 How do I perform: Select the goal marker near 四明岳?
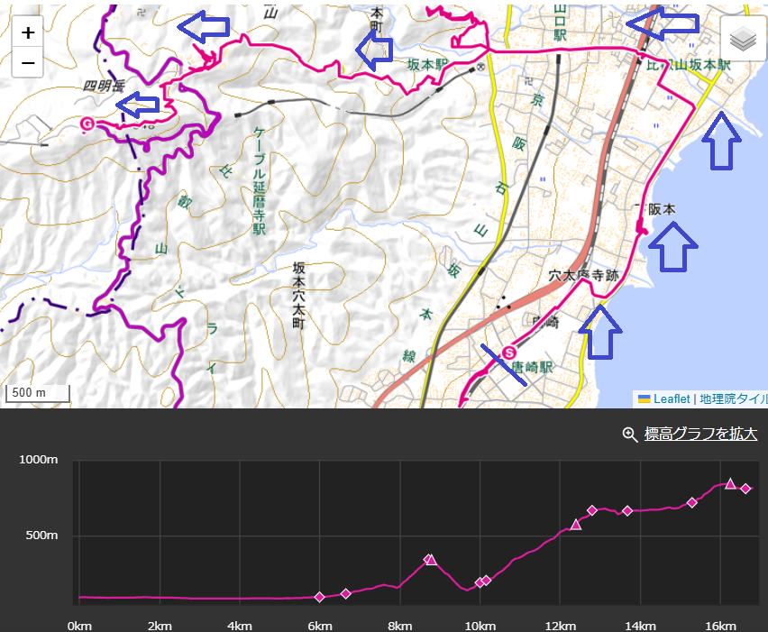[87, 124]
